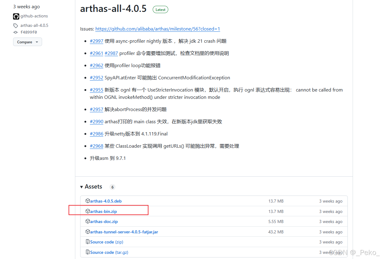
Task: Collapse the Assets section
Action: point(91,187)
